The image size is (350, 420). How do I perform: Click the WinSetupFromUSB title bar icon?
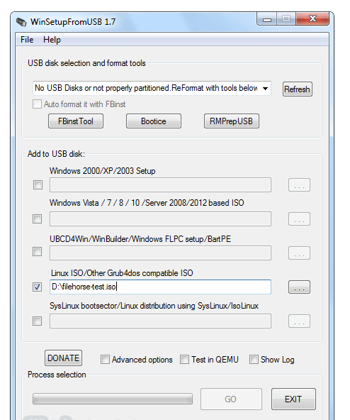(21, 22)
